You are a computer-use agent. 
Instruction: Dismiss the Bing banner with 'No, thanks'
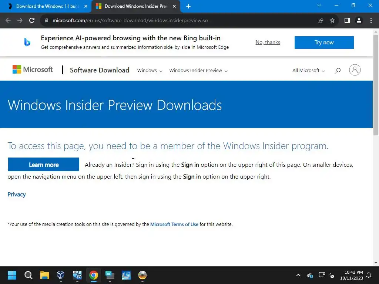pyautogui.click(x=268, y=42)
